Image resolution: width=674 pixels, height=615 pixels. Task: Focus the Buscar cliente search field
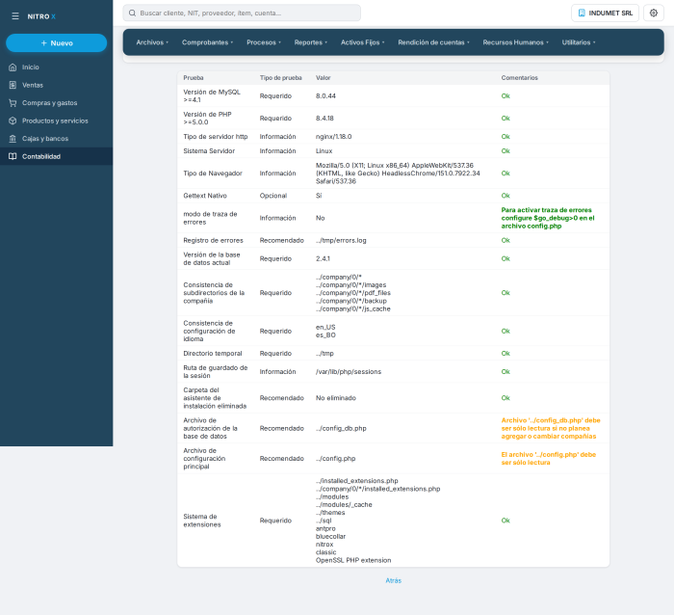click(242, 13)
